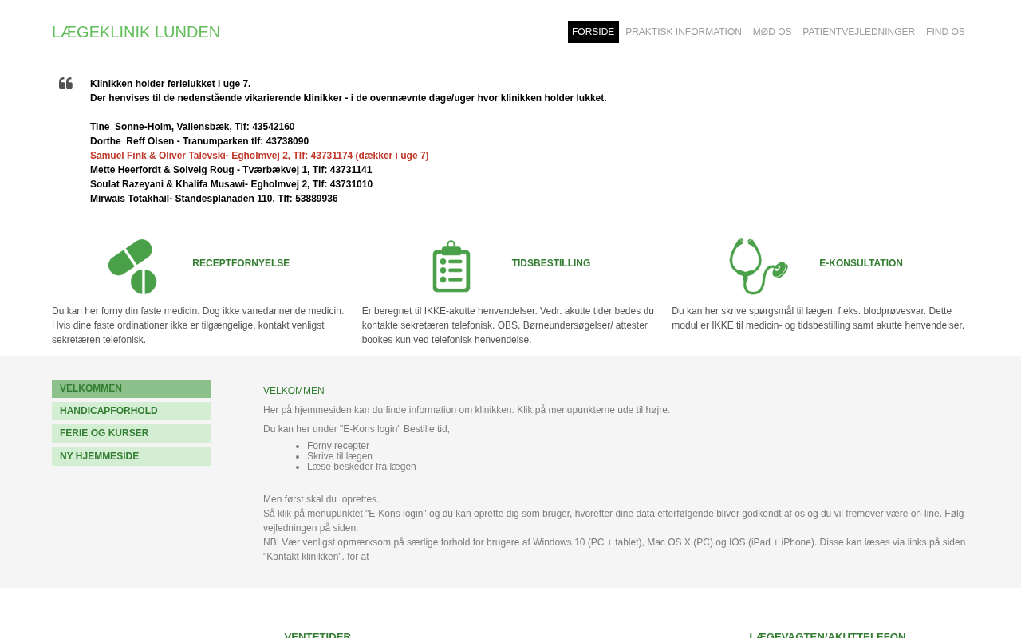
Task: Select the Velkommen sidebar tab
Action: coord(132,388)
